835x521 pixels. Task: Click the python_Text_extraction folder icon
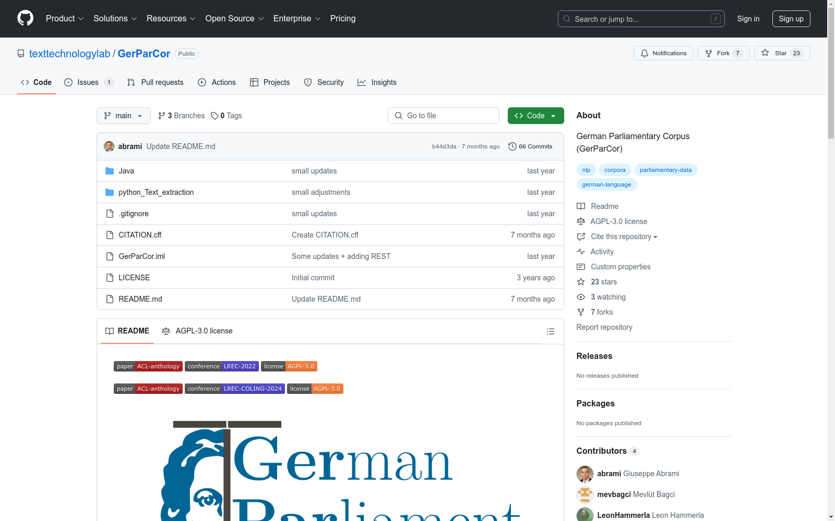pos(110,192)
